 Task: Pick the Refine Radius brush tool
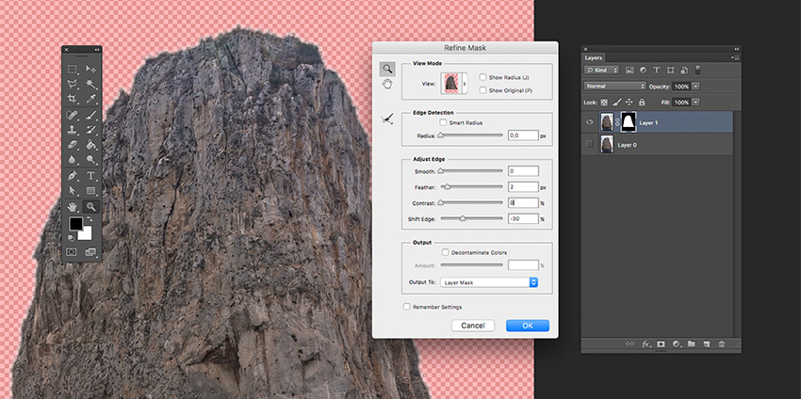[x=386, y=119]
